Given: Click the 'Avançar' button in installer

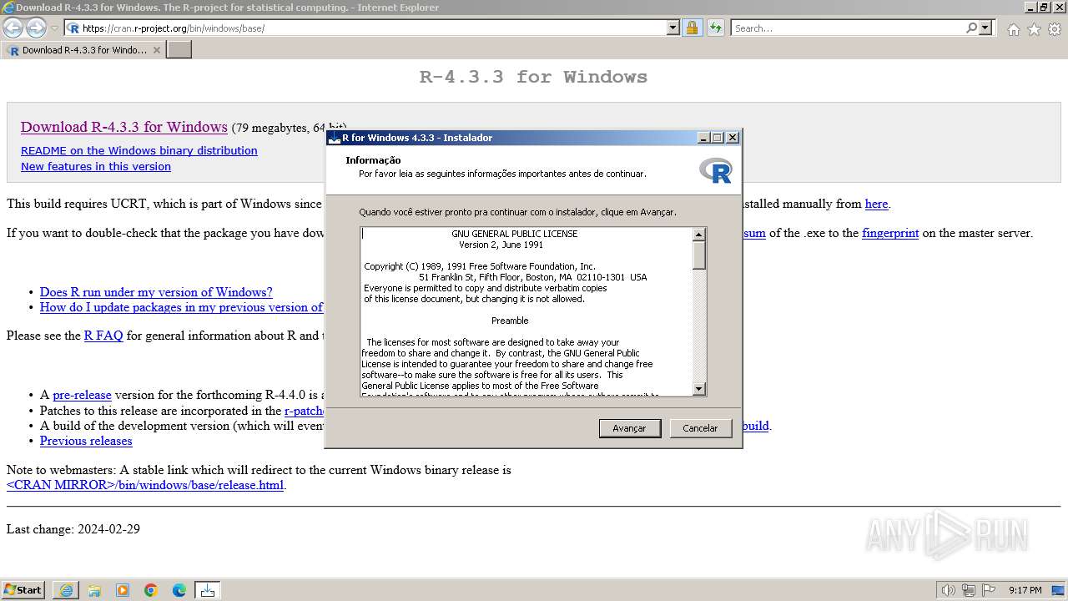Looking at the screenshot, I should click(x=630, y=428).
